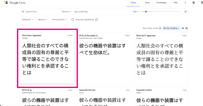Switch to list view layout
Image resolution: width=203 pixels, height=106 pixels.
point(187,28)
